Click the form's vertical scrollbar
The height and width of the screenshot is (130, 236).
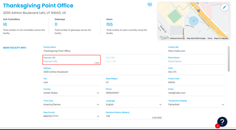tap(228, 59)
